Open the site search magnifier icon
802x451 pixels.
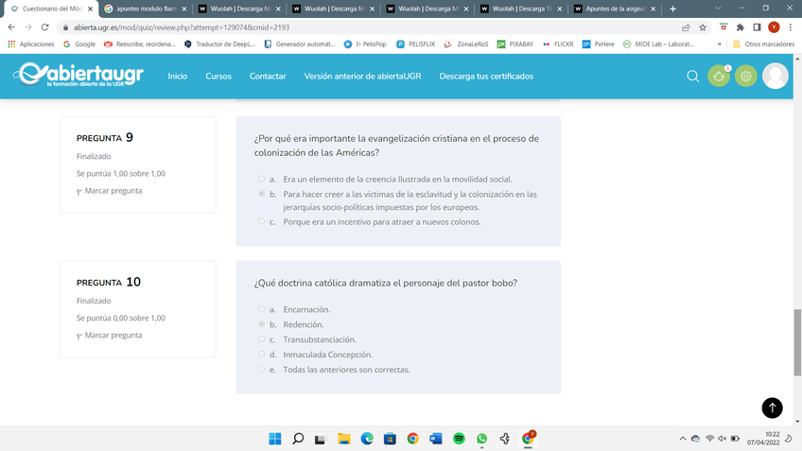(692, 77)
